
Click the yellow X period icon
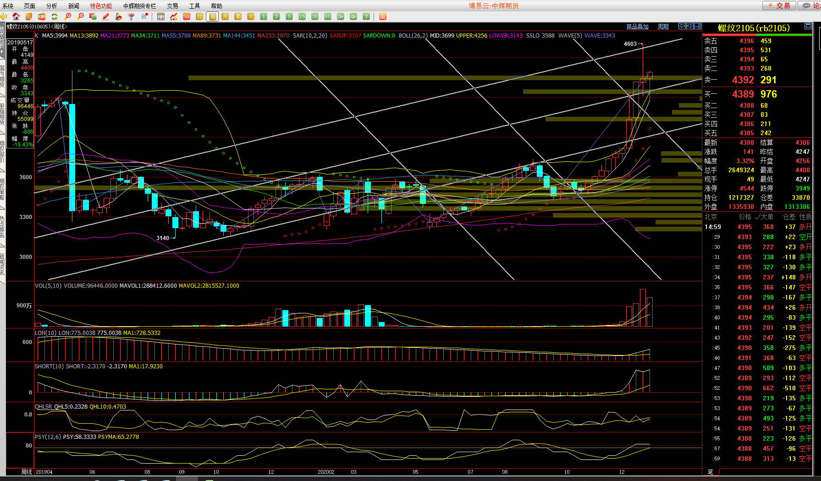[x=251, y=16]
